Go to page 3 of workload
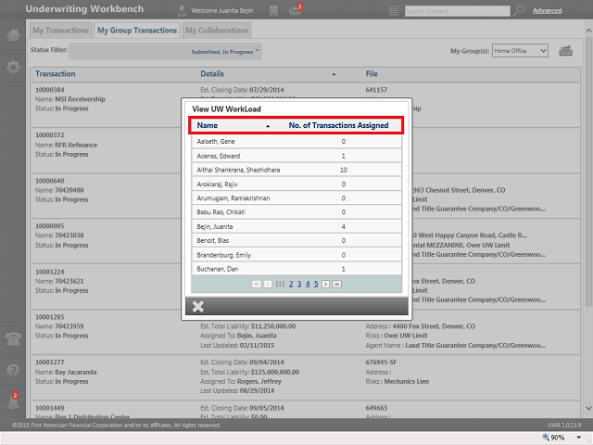The width and height of the screenshot is (593, 445). 299,284
